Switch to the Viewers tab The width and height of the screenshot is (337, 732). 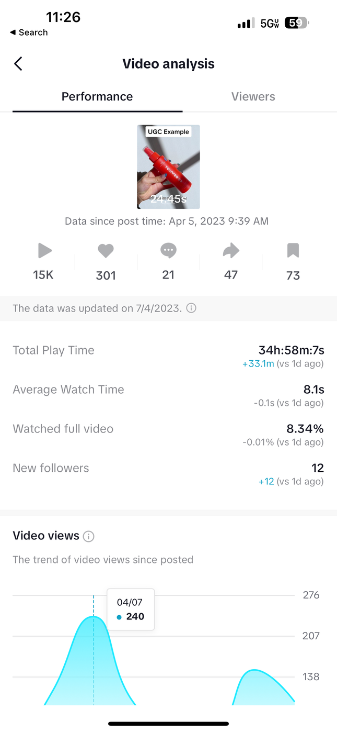253,97
